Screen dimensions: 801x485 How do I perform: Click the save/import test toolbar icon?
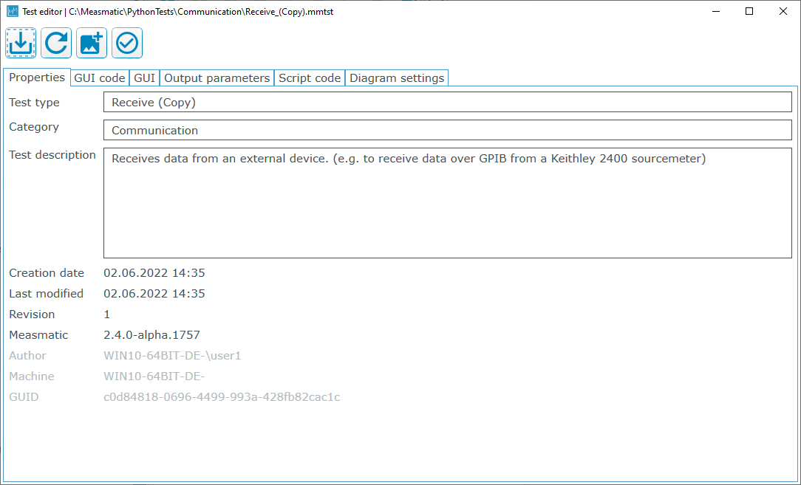pyautogui.click(x=21, y=43)
